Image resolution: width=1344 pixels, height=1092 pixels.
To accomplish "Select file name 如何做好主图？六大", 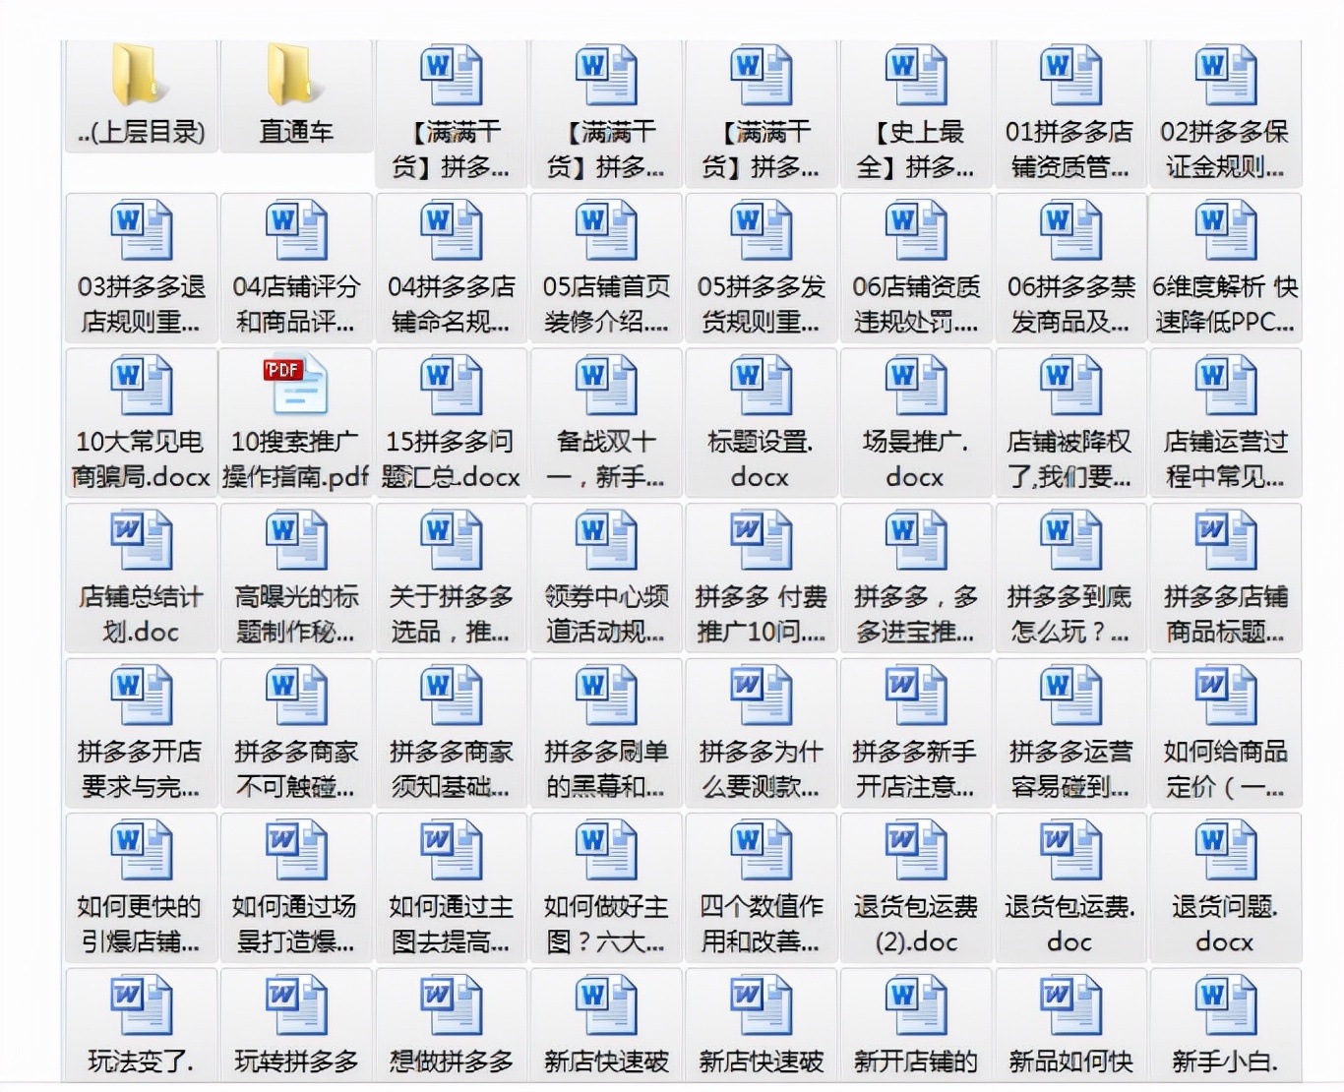I will click(x=606, y=924).
